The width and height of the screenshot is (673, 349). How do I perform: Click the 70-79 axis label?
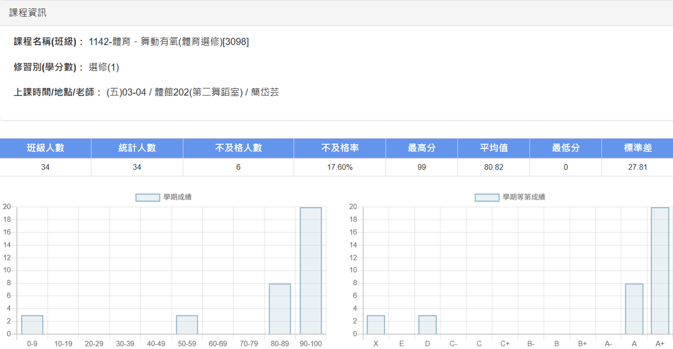249,344
